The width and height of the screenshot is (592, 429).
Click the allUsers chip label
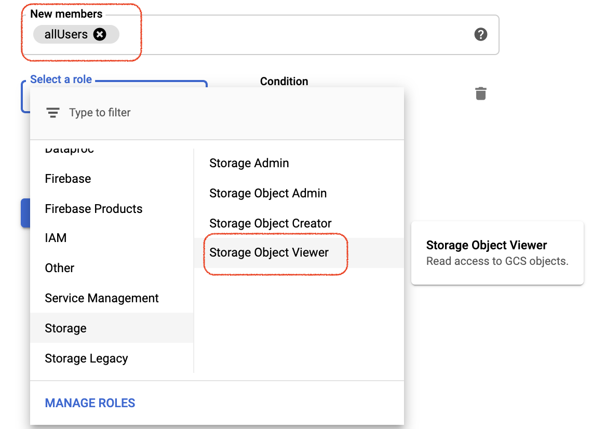pyautogui.click(x=66, y=35)
